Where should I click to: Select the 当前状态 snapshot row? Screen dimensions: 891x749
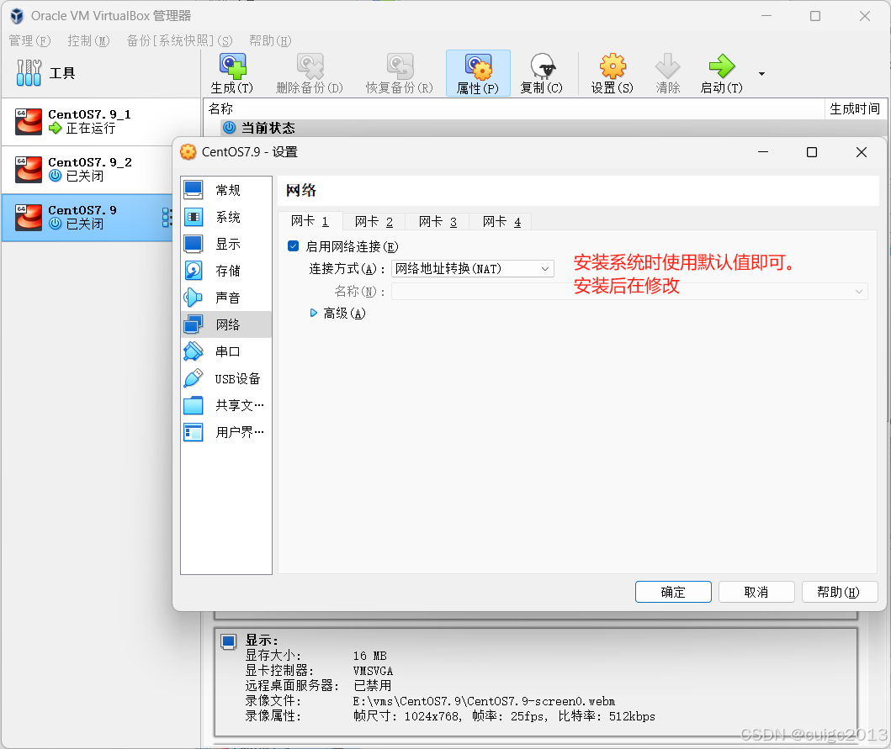pos(544,128)
